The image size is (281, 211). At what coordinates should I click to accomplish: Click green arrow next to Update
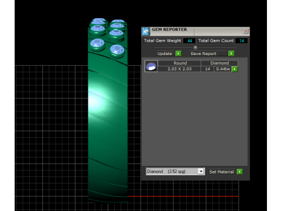point(179,53)
